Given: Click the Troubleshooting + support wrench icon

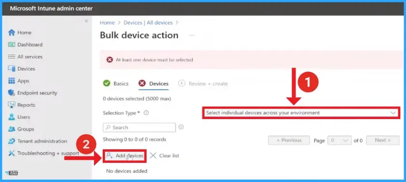Looking at the screenshot, I should [x=12, y=153].
